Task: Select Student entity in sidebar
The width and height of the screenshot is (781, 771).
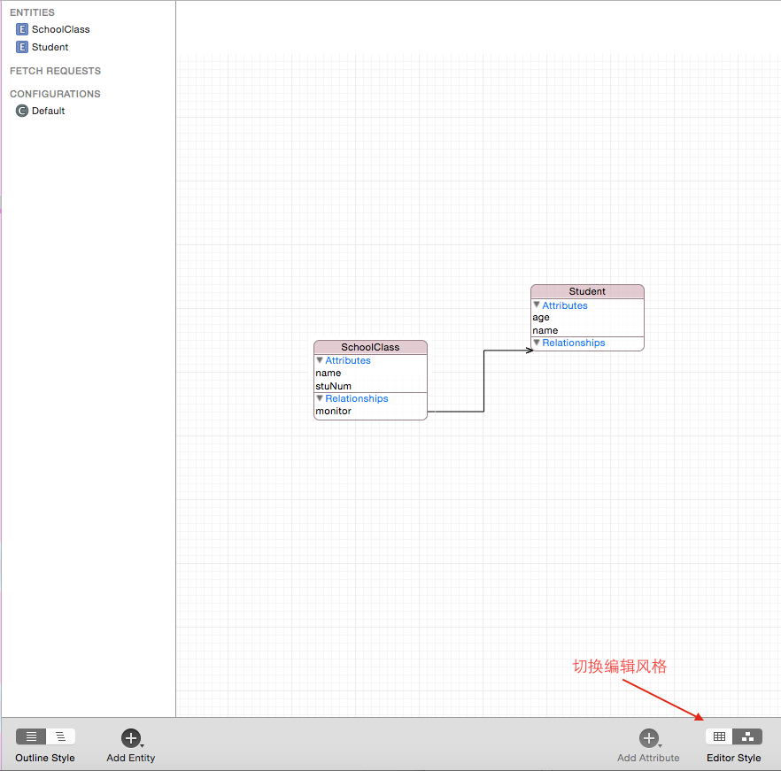Action: point(50,47)
